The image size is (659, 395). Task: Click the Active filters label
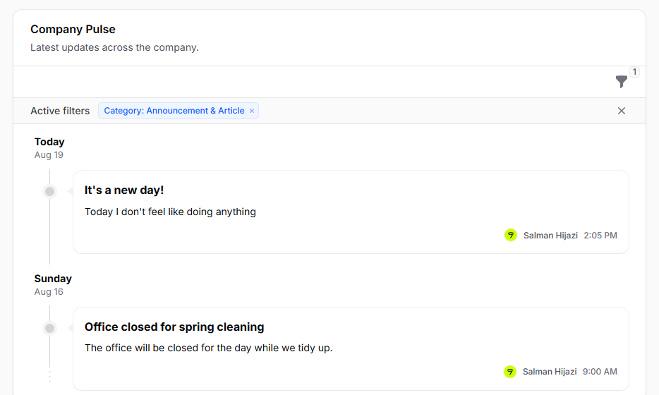coord(60,111)
